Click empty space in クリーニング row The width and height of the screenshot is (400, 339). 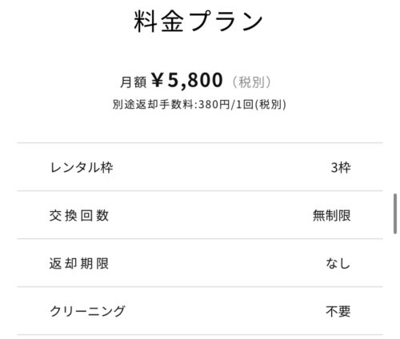pos(226,311)
